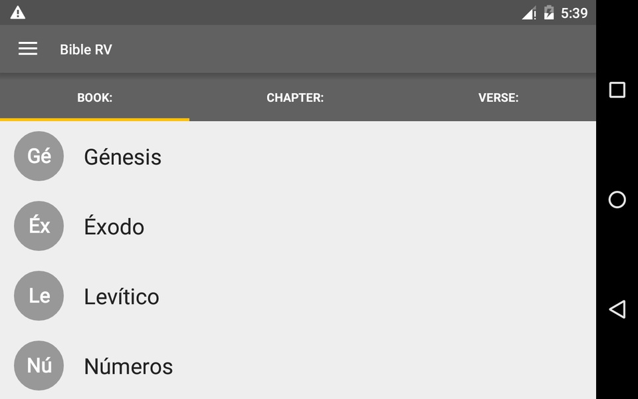Tap the Android back navigation button

click(x=617, y=309)
